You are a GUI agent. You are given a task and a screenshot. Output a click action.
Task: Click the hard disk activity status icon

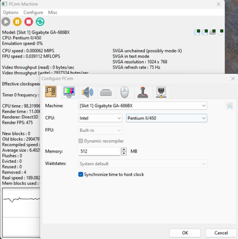213,32
